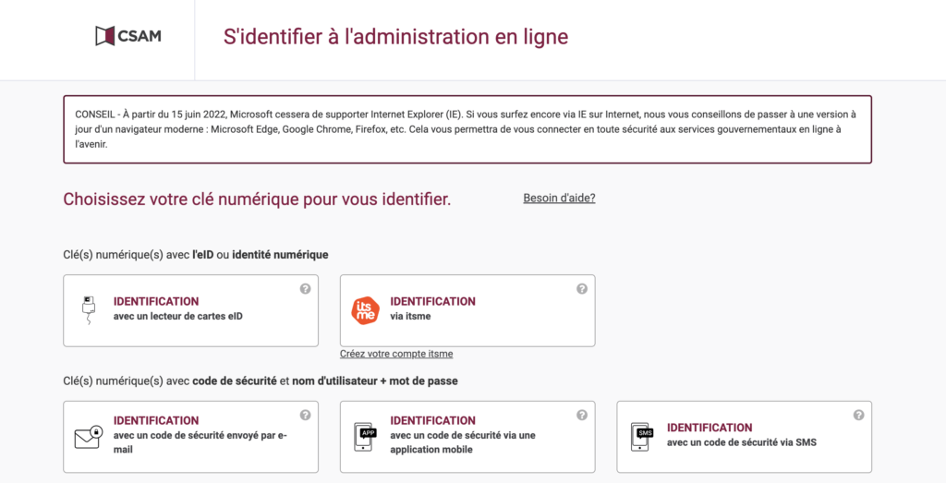The height and width of the screenshot is (483, 946).
Task: Follow the "Créez votre compte itsme" link
Action: click(x=396, y=354)
